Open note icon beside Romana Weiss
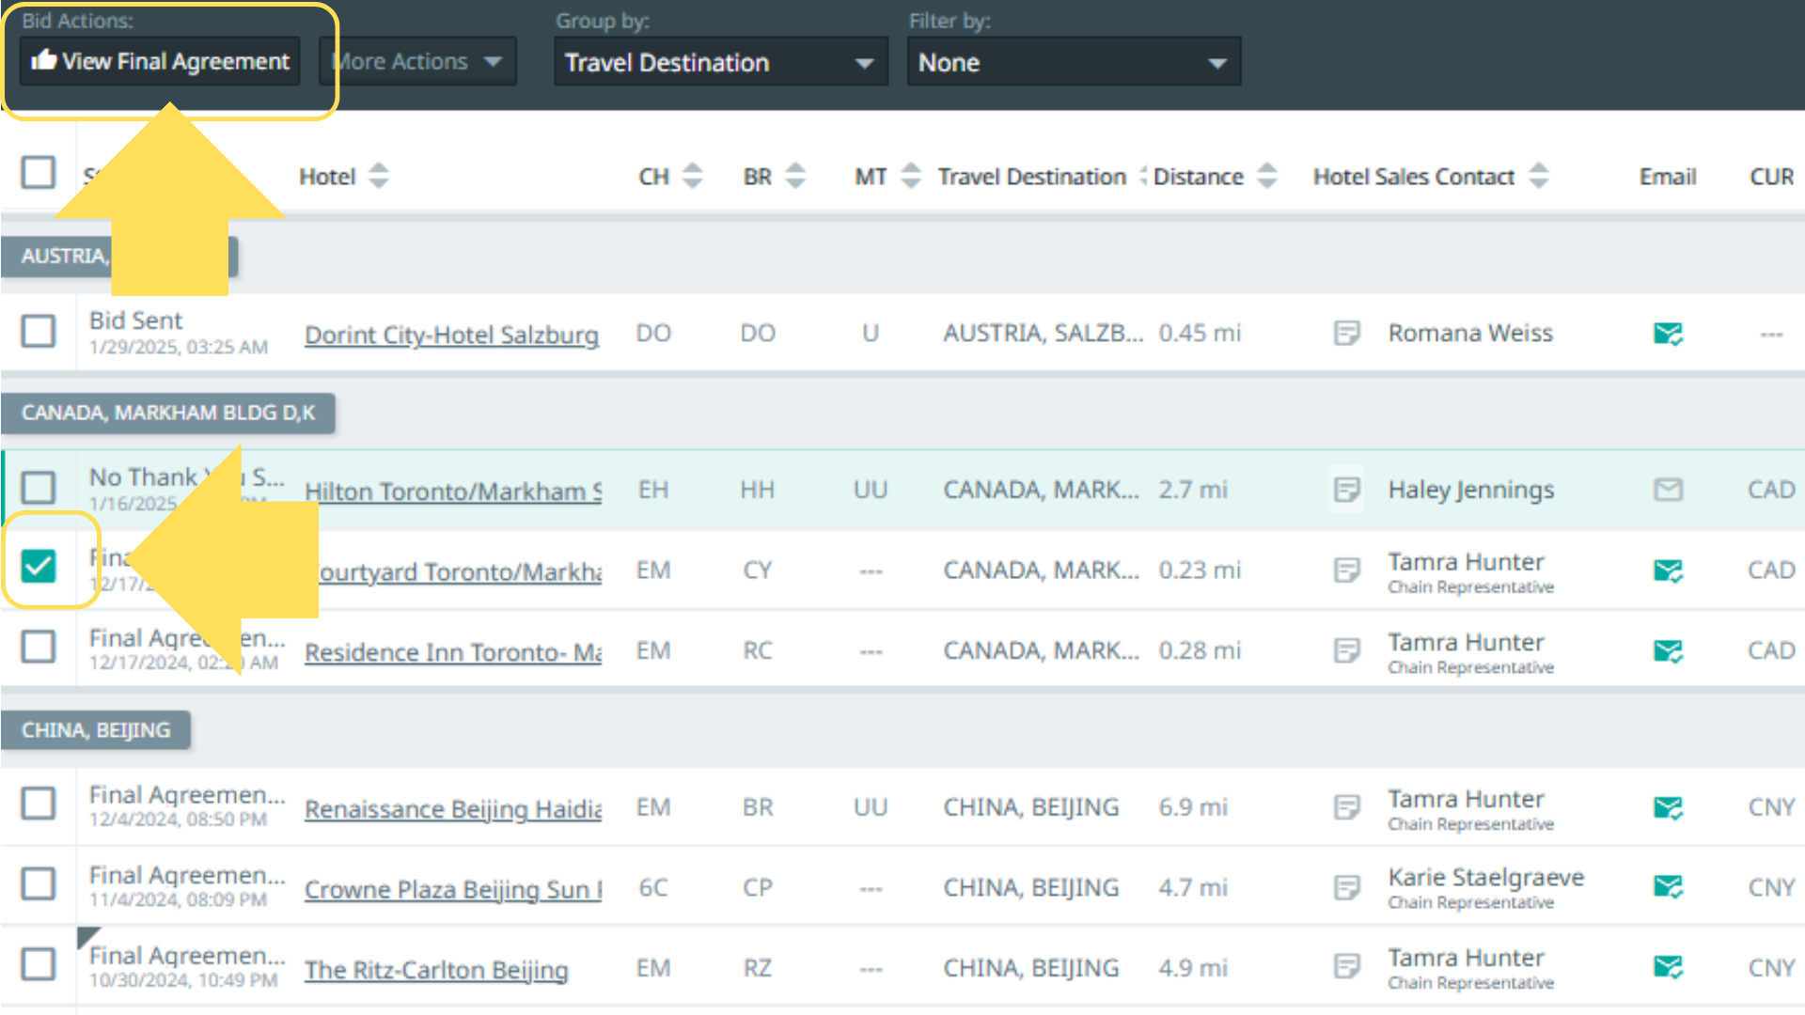 click(x=1346, y=333)
